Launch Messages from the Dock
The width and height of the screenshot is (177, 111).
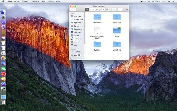3,64
